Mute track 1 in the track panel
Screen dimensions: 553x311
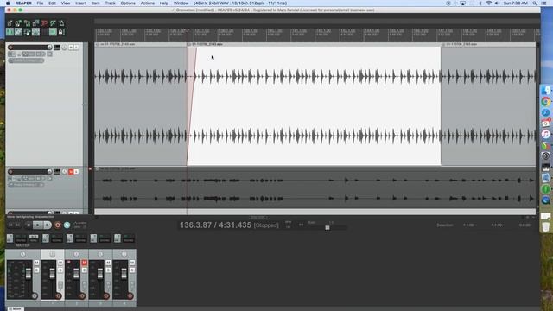71,48
